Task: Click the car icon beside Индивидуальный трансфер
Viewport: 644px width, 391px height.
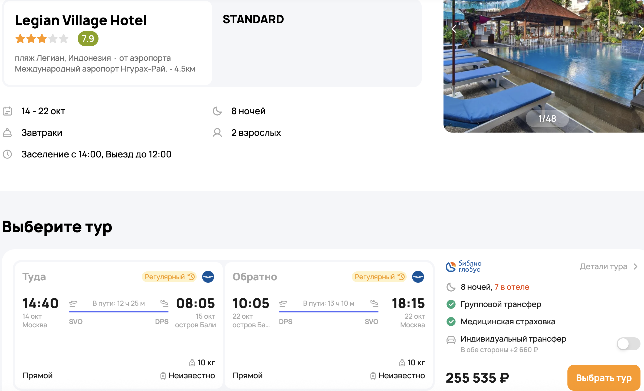Action: [x=451, y=340]
